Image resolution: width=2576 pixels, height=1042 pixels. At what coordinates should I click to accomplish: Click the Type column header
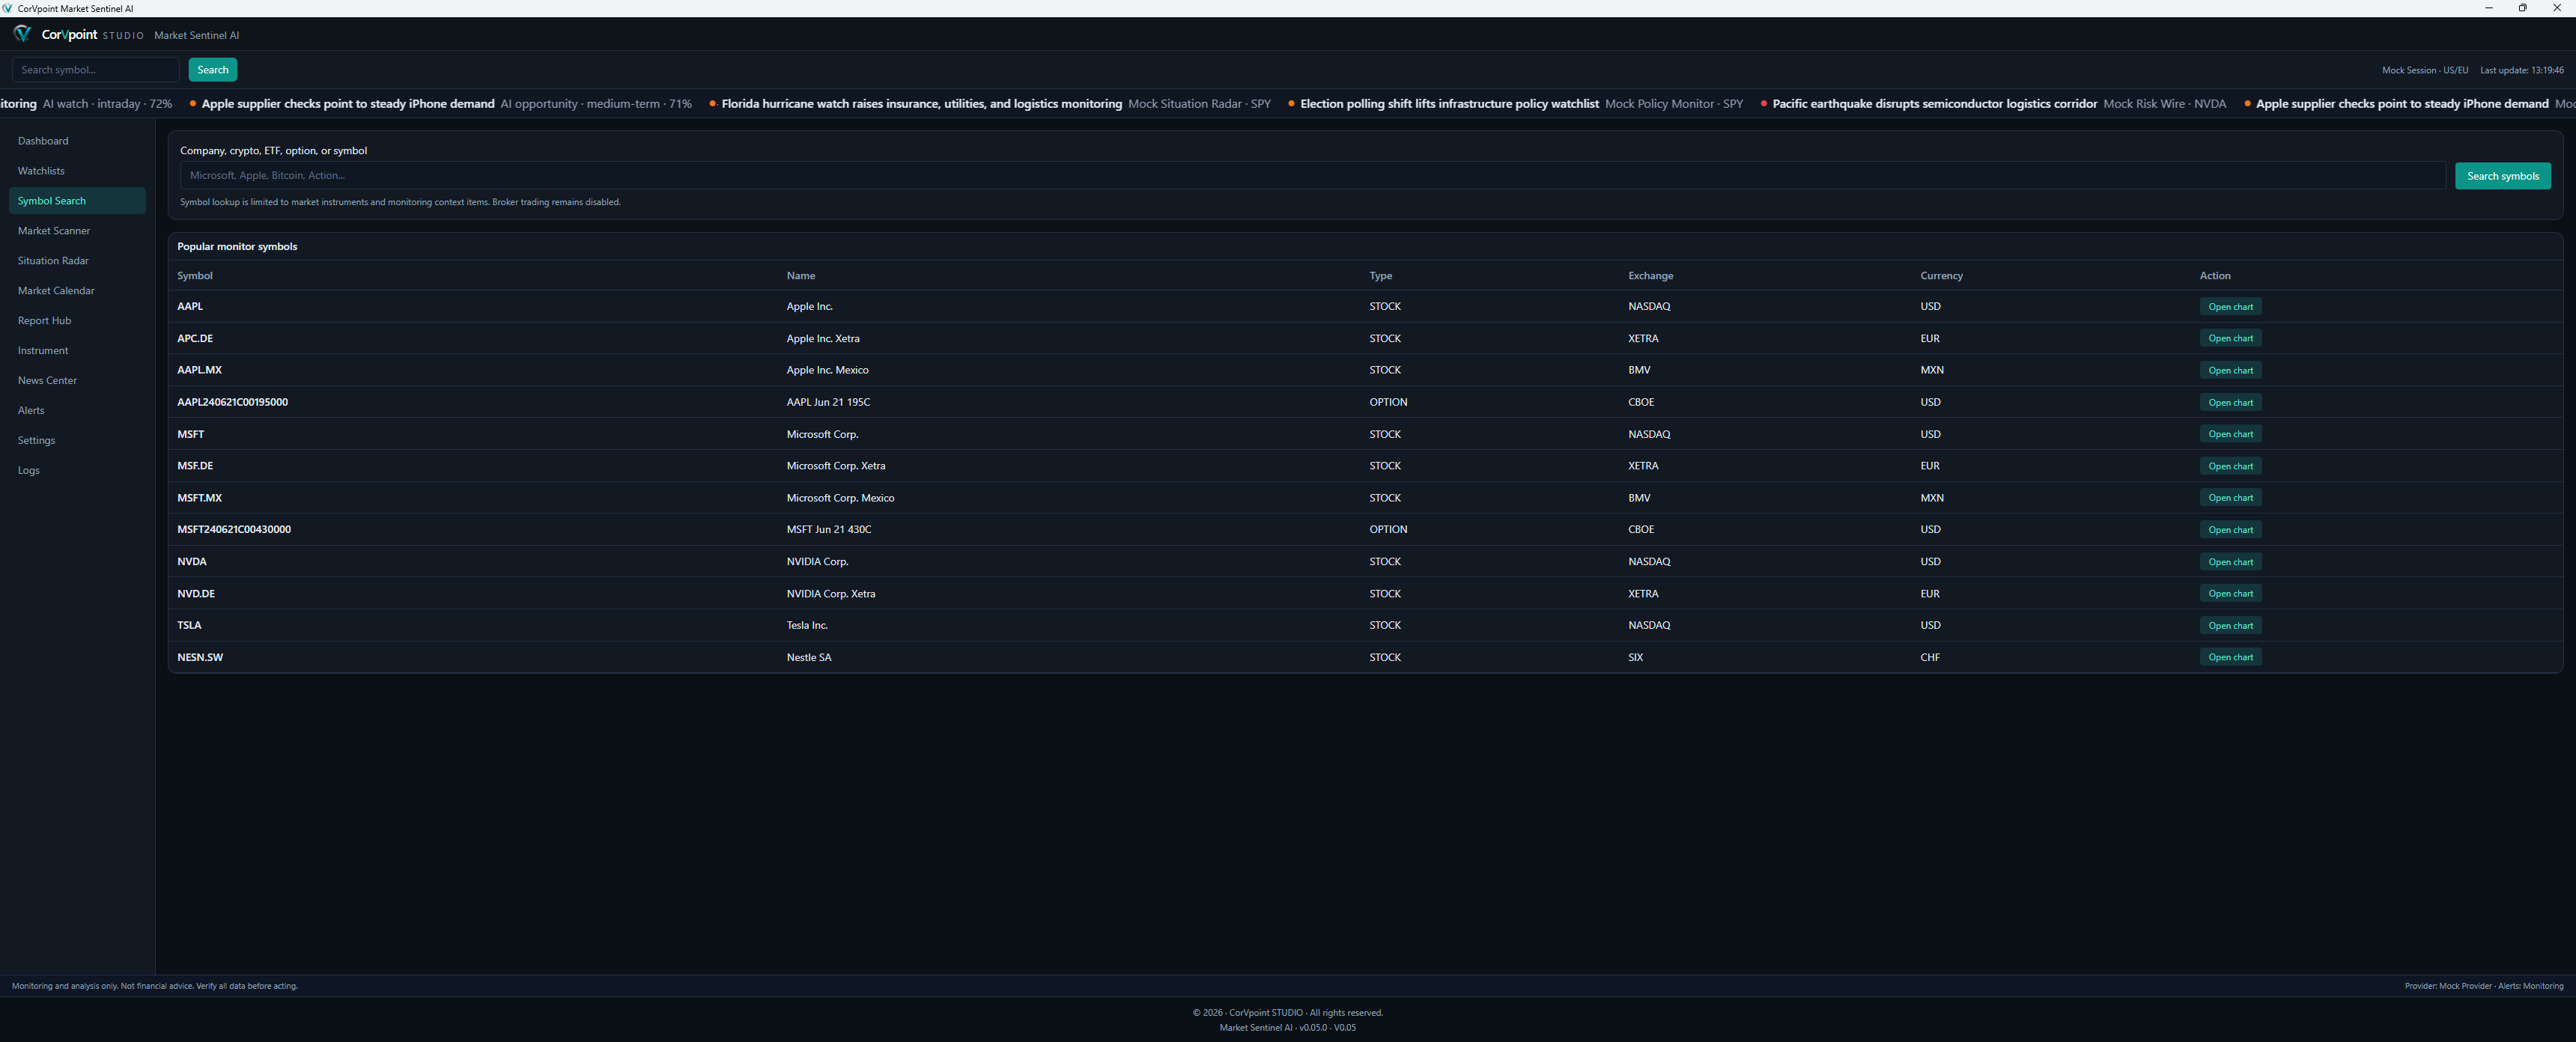pos(1380,275)
